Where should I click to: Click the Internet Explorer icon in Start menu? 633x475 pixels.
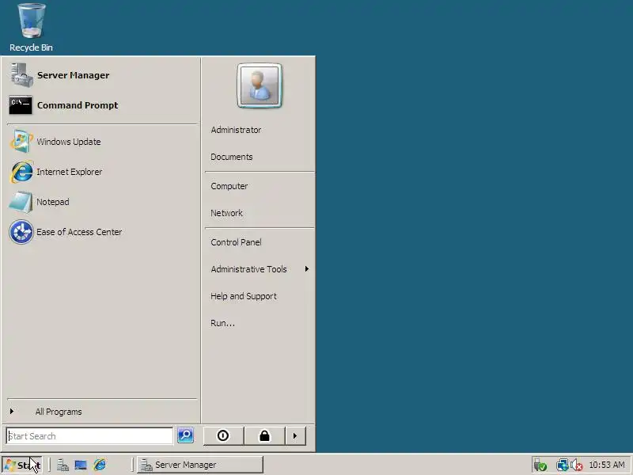(21, 172)
